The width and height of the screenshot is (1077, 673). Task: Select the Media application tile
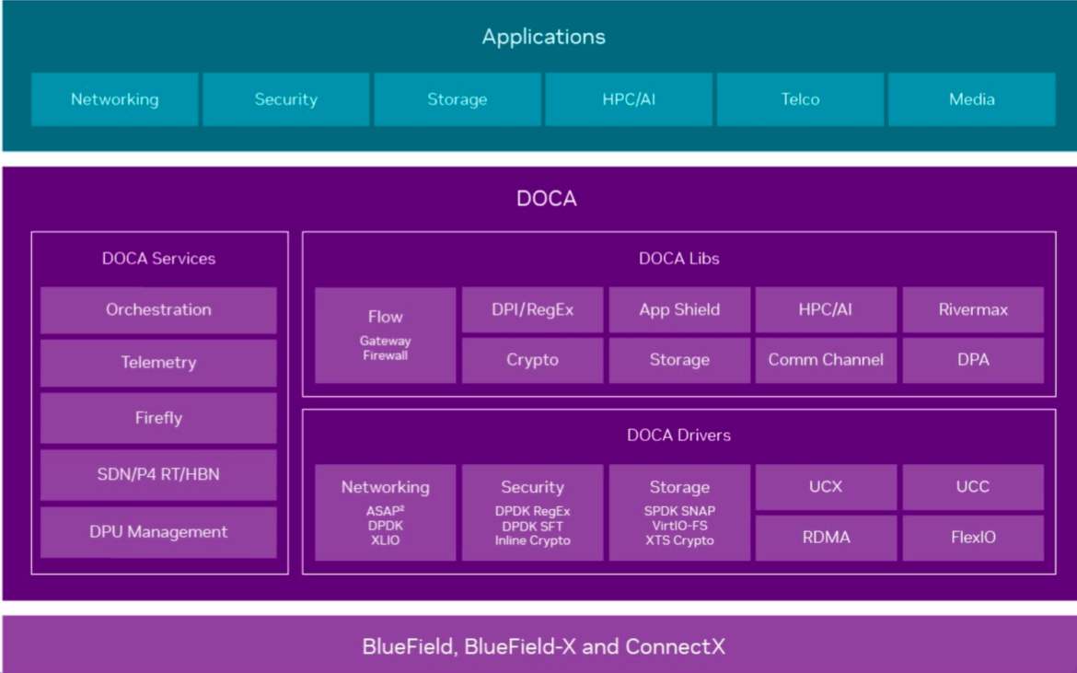(972, 99)
